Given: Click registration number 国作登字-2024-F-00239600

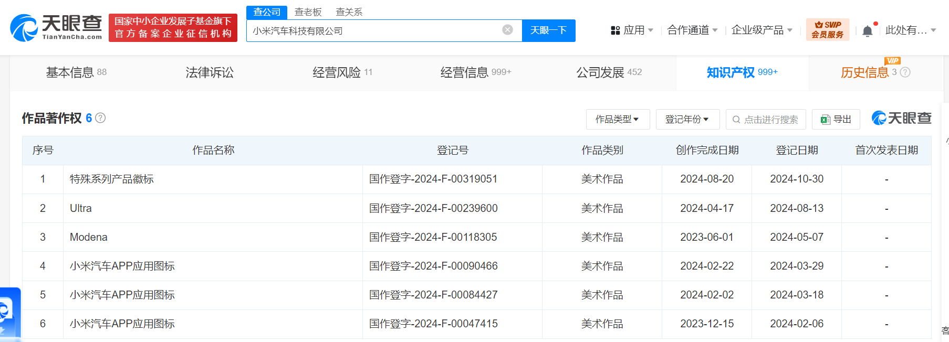Looking at the screenshot, I should pos(433,208).
